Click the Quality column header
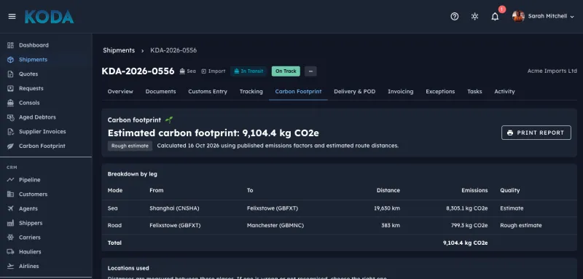Screen dimensions: 583x279 509,190
